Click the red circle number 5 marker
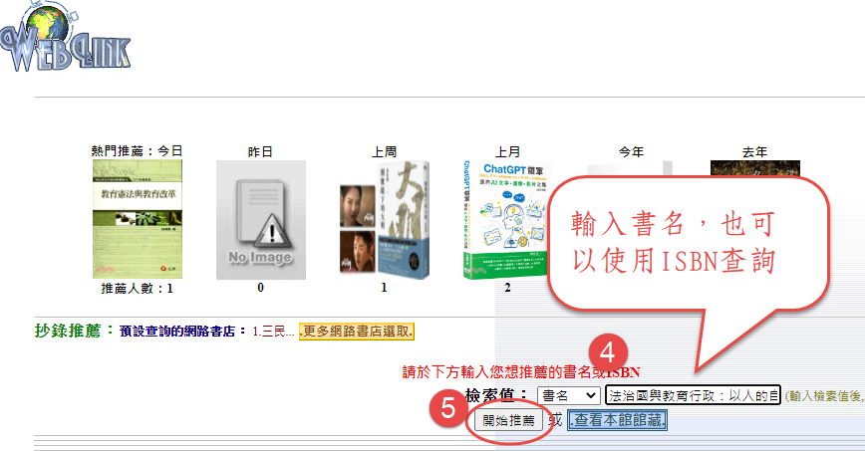The width and height of the screenshot is (865, 451). pos(448,408)
